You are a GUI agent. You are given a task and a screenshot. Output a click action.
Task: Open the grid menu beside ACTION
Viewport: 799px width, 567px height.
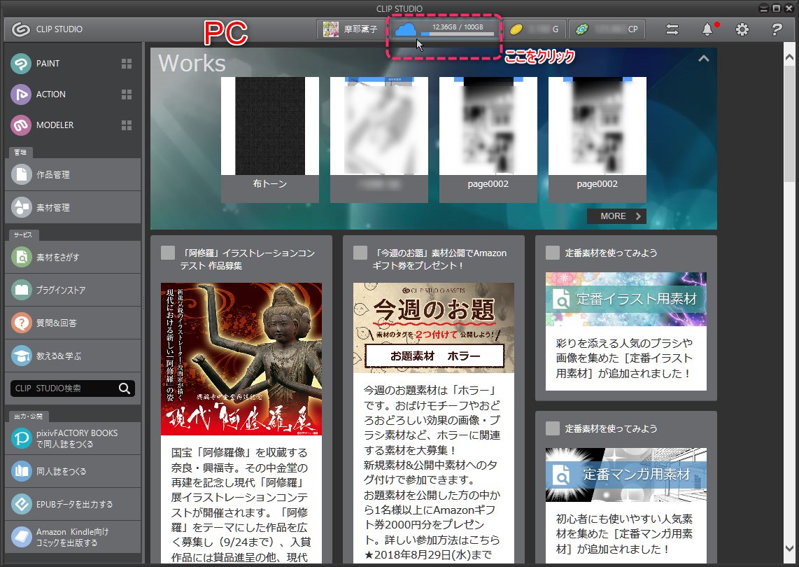tap(127, 94)
